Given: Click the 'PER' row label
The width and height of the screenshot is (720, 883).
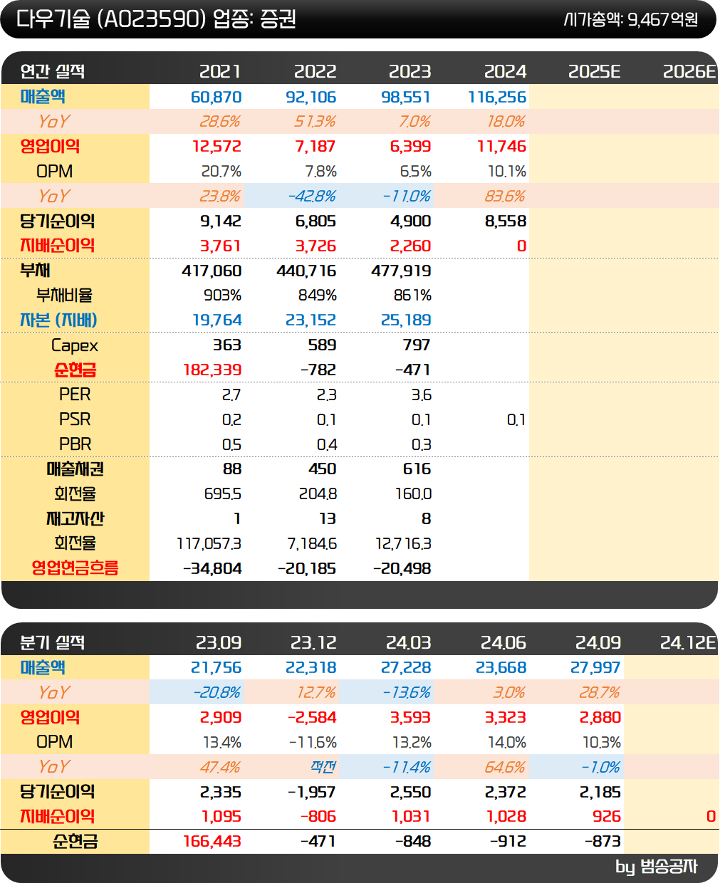Looking at the screenshot, I should tap(75, 395).
